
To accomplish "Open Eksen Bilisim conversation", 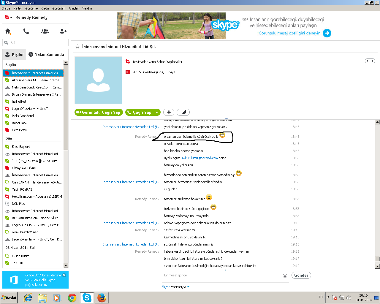I will (x=33, y=256).
